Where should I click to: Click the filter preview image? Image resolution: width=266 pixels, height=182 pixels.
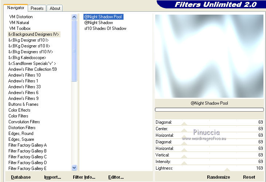[209, 56]
